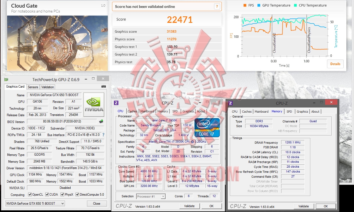Toggle the DirectCompute 5.0 checkbox
Screen dimensions: 354x212
tap(77, 195)
